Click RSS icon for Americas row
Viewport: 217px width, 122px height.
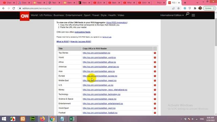pos(155,67)
